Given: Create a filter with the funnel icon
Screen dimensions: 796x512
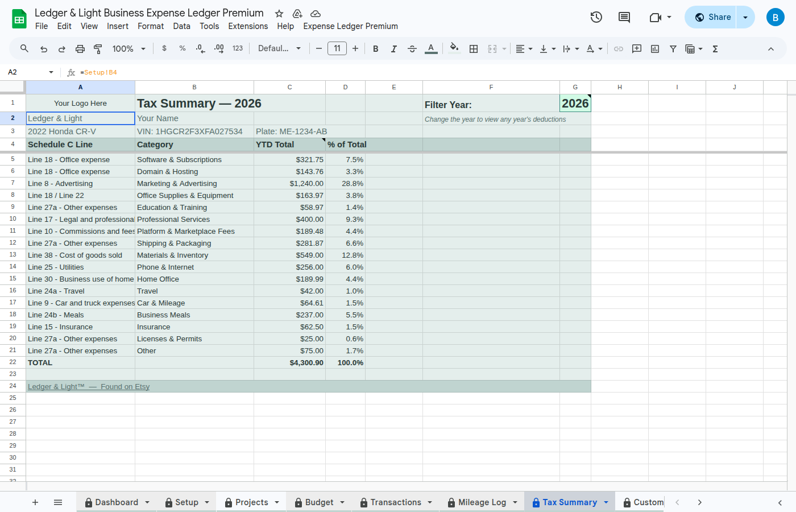Looking at the screenshot, I should [x=673, y=49].
